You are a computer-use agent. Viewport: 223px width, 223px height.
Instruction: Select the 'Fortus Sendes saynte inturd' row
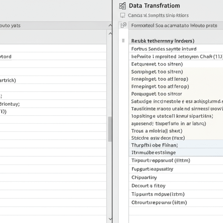[x=164, y=49]
